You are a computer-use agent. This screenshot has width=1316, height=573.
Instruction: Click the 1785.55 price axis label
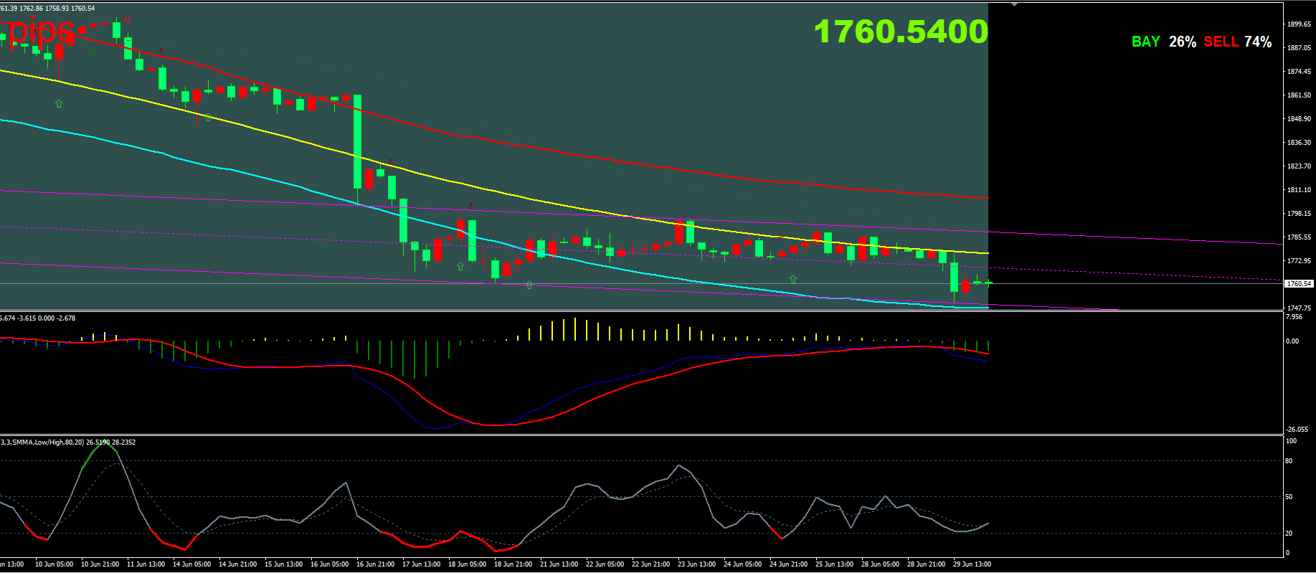(1299, 237)
